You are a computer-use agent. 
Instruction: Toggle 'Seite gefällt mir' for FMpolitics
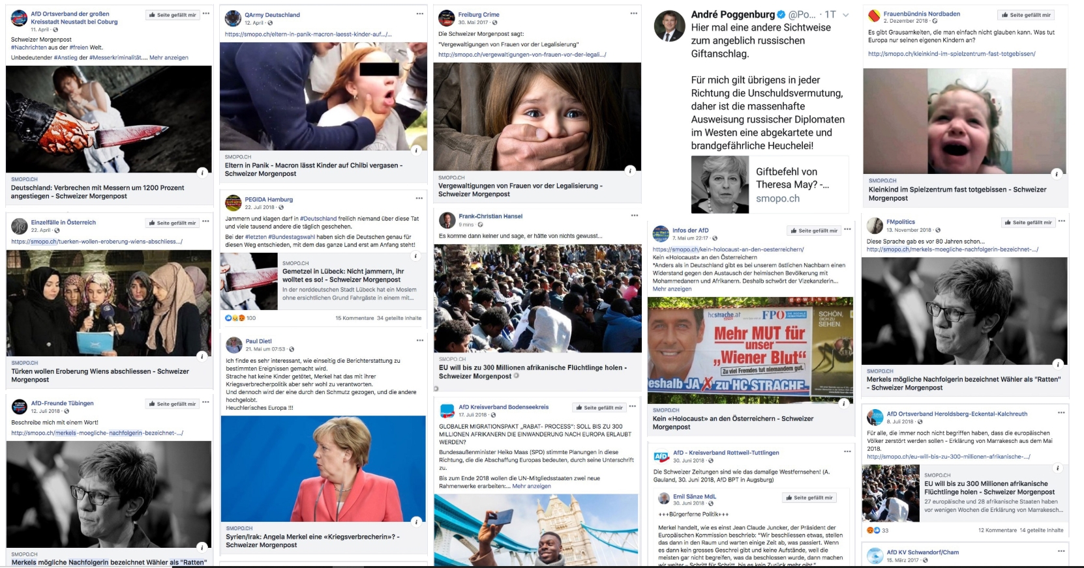coord(1028,222)
